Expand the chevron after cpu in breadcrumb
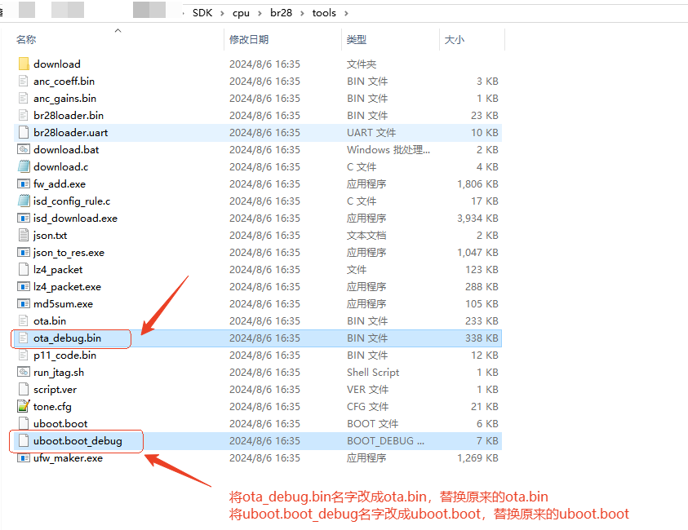688x530 pixels. (260, 13)
